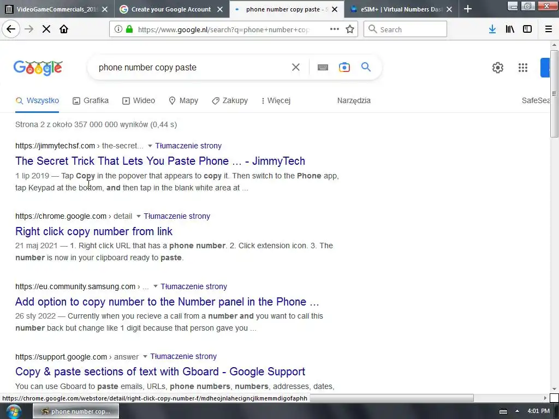Open Narzędzia search tools
The image size is (559, 419).
click(x=354, y=100)
